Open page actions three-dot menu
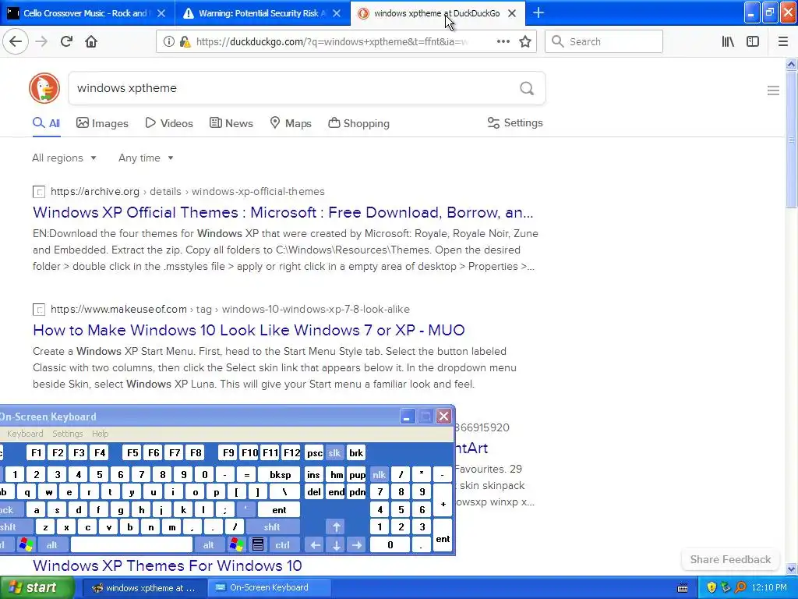Image resolution: width=798 pixels, height=599 pixels. (503, 42)
